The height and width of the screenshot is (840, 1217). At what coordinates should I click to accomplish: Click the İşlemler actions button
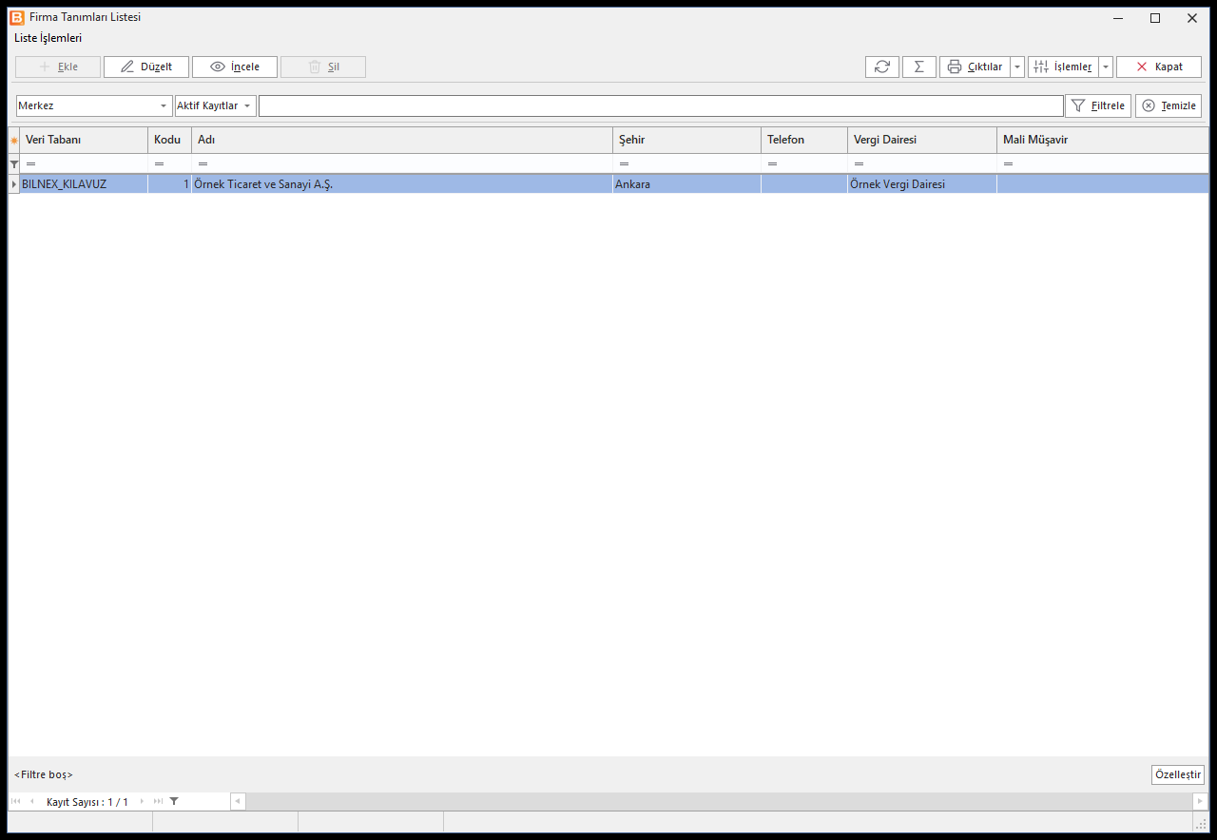coord(1063,67)
